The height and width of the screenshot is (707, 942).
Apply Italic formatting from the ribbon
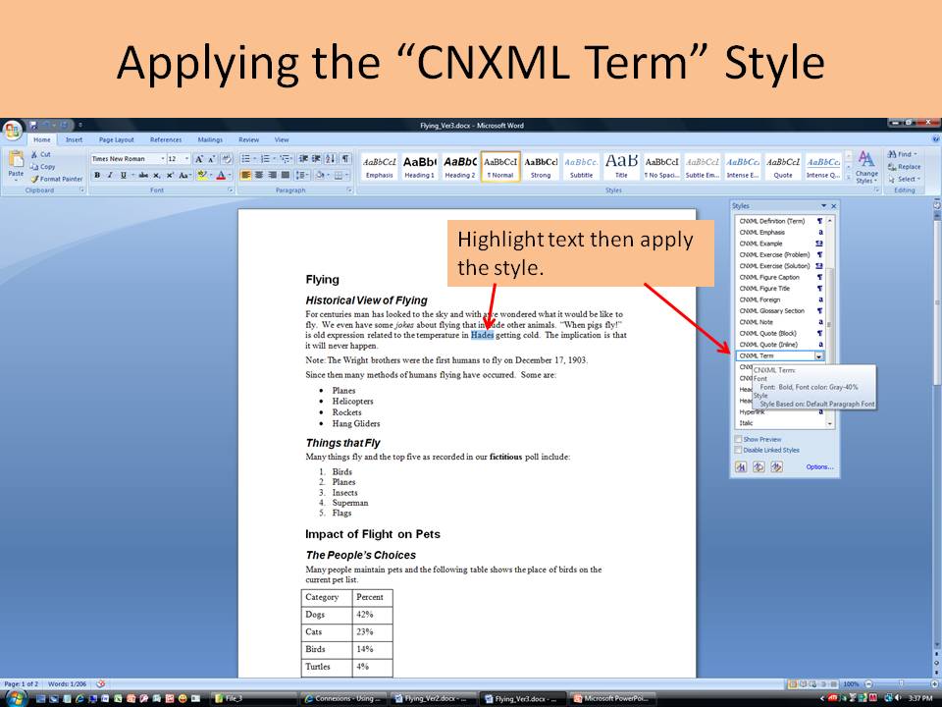pyautogui.click(x=109, y=175)
